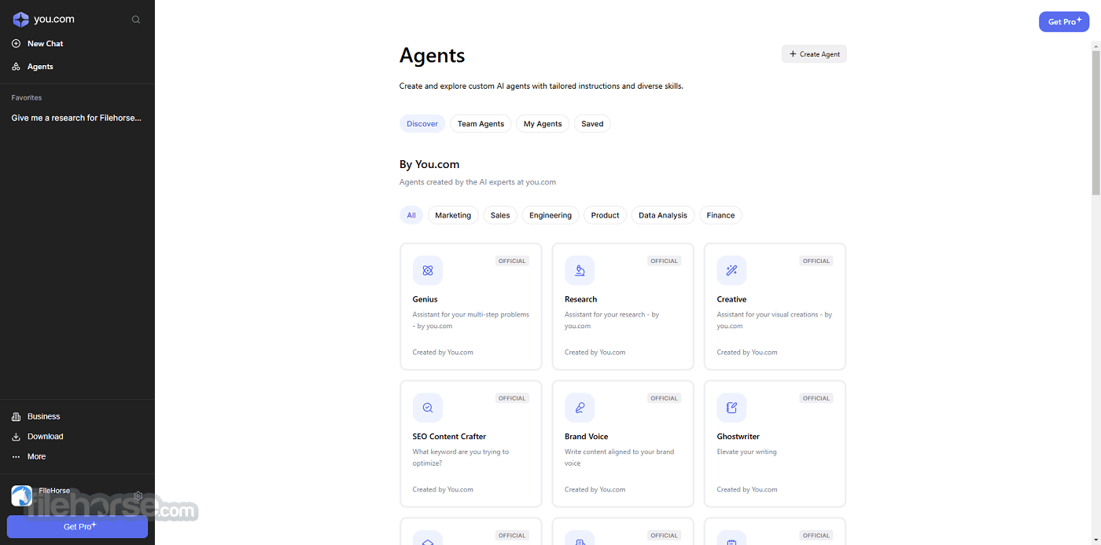
Task: Open the sidebar search icon
Action: pyautogui.click(x=136, y=20)
